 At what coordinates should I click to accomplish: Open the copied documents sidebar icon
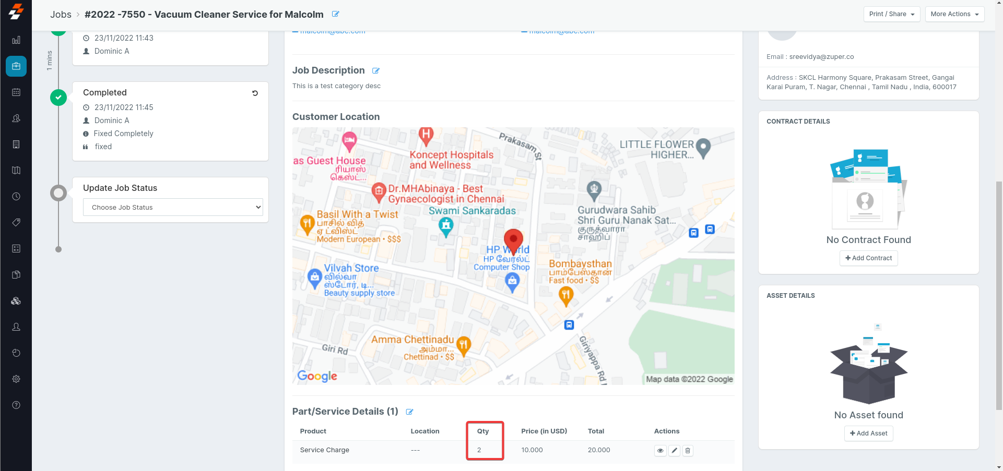coord(16,275)
